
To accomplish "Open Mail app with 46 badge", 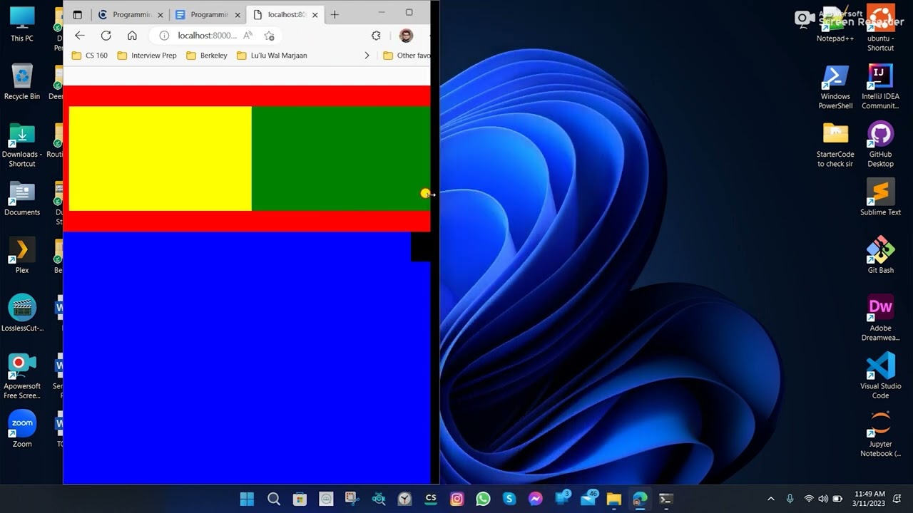I will (x=589, y=498).
